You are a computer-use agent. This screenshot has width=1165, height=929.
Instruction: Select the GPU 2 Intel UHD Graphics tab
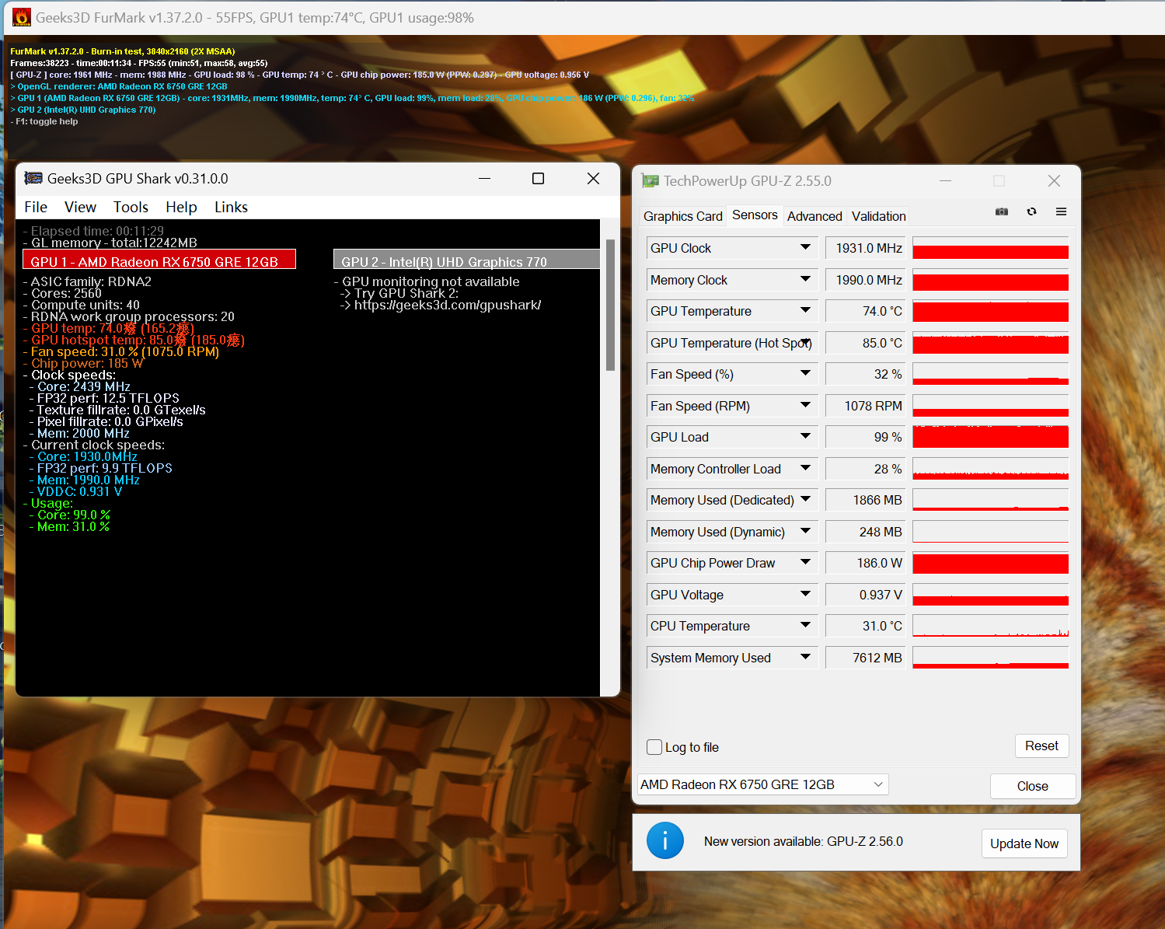coord(466,260)
